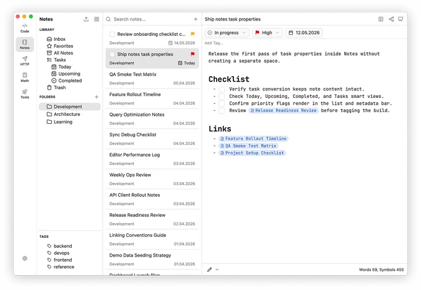Click the grid layout icon beside Notes title
421x290 pixels.
[x=97, y=19]
